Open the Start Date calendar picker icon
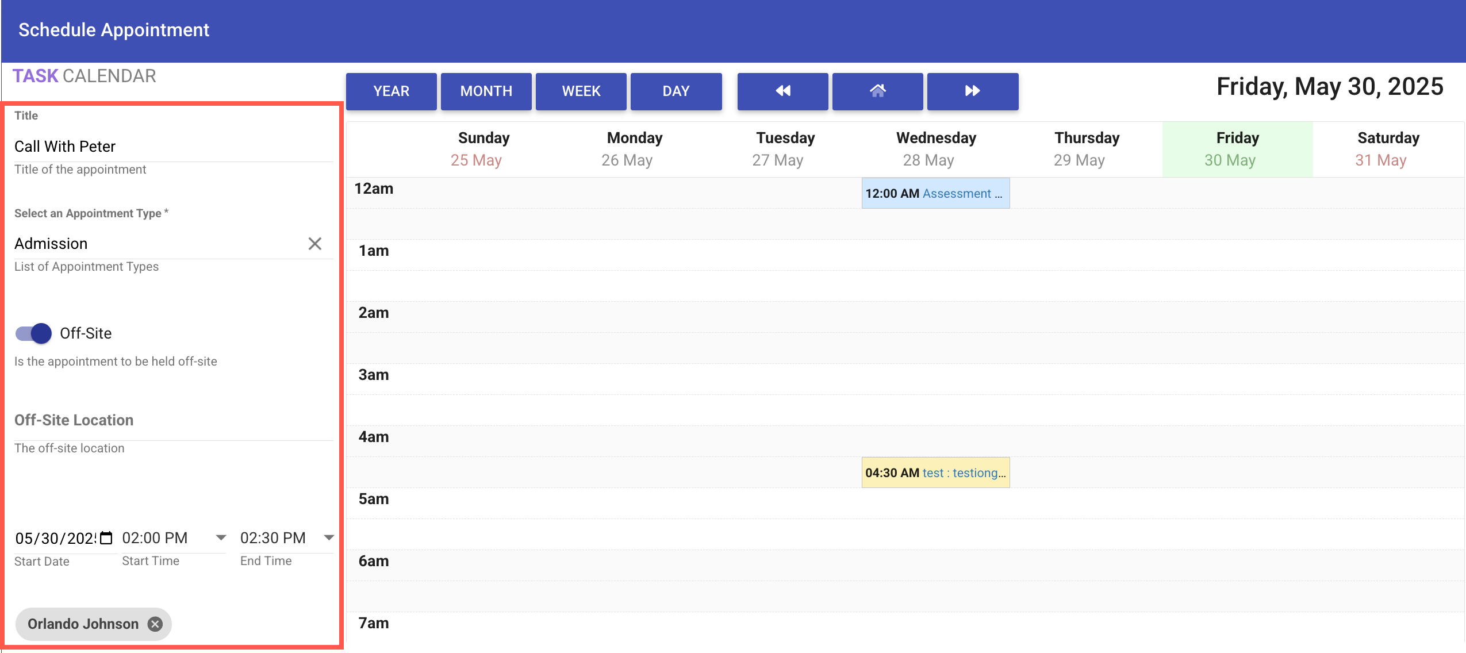Viewport: 1466px width, 653px height. click(x=106, y=538)
